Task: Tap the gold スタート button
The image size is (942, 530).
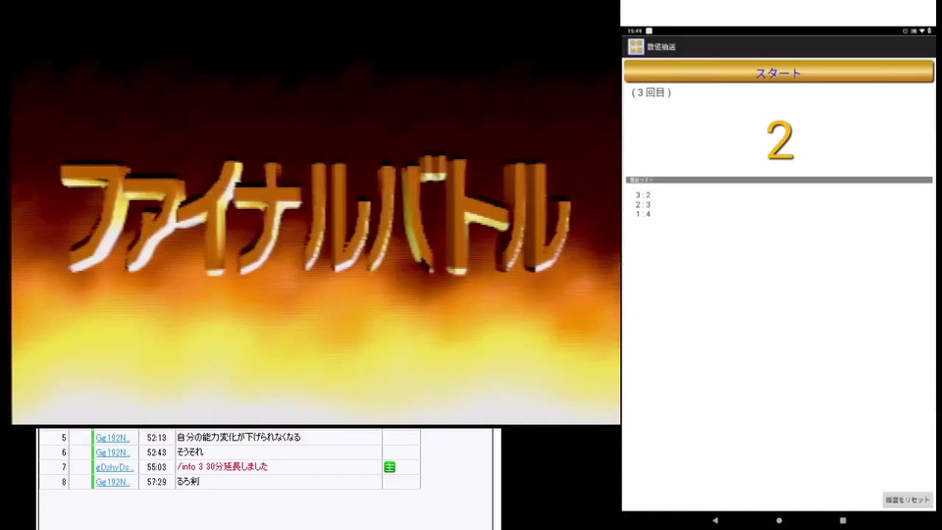Action: pyautogui.click(x=778, y=72)
